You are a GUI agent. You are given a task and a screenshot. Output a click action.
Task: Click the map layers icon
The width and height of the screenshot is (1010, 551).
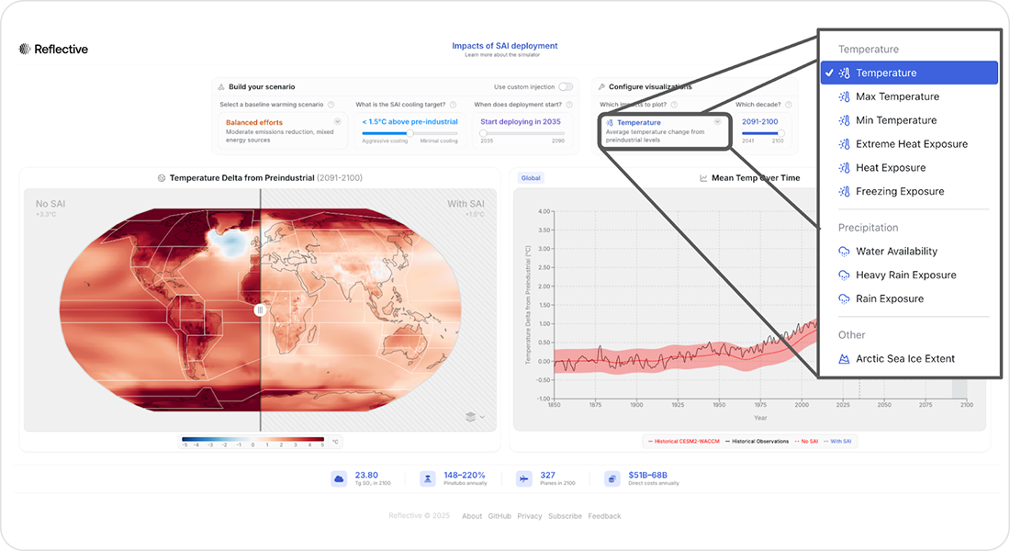[x=471, y=417]
